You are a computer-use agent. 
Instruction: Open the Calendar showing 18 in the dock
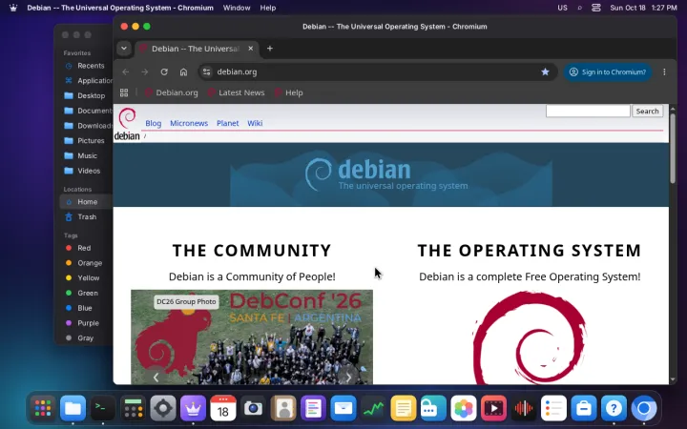pos(223,408)
